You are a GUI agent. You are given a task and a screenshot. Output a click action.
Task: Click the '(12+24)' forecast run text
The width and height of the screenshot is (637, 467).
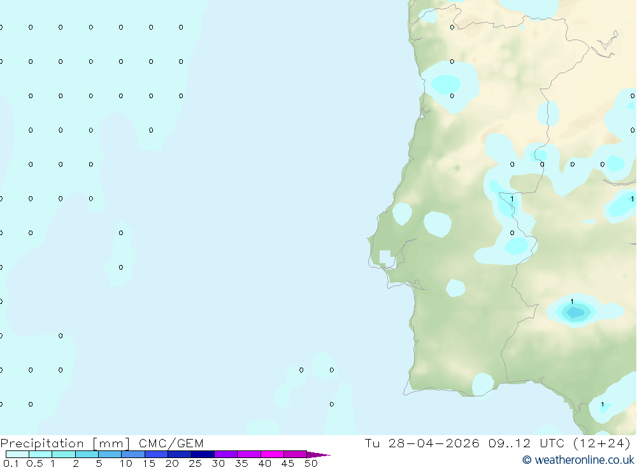603,443
